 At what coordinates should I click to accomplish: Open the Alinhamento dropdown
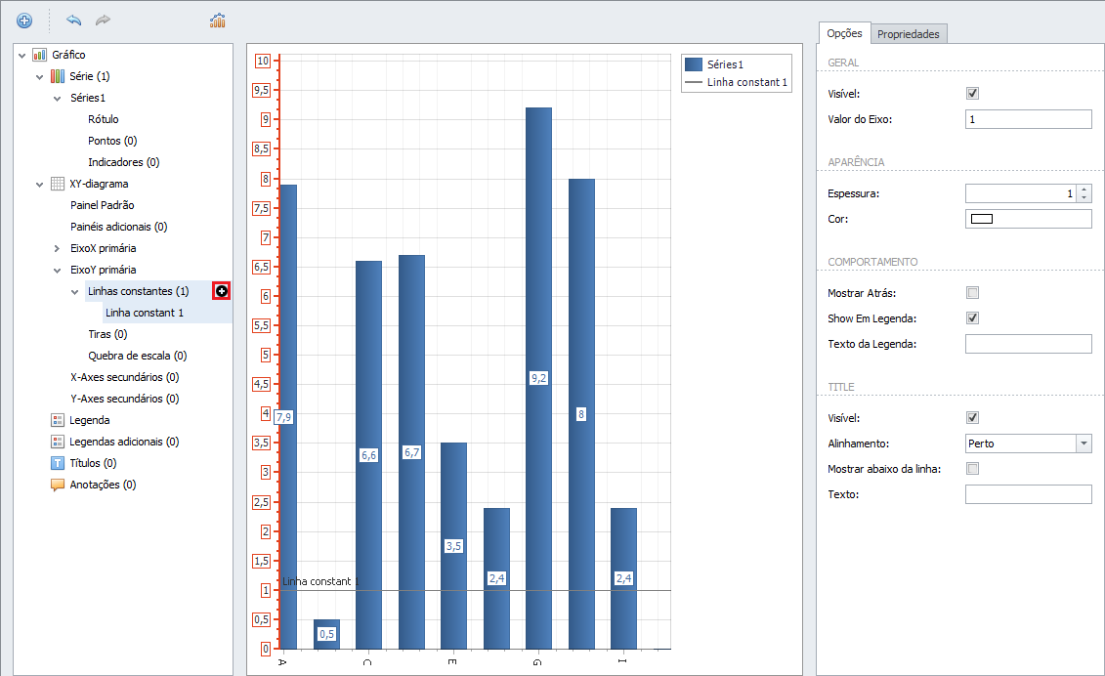[1084, 444]
